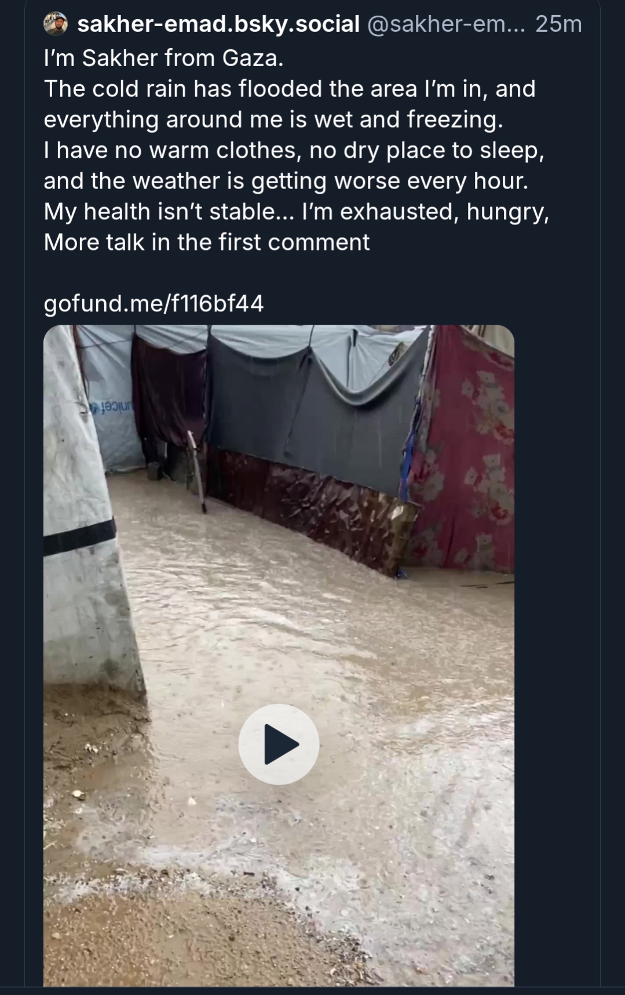Click the walking stick leaning on the tent

point(197,470)
